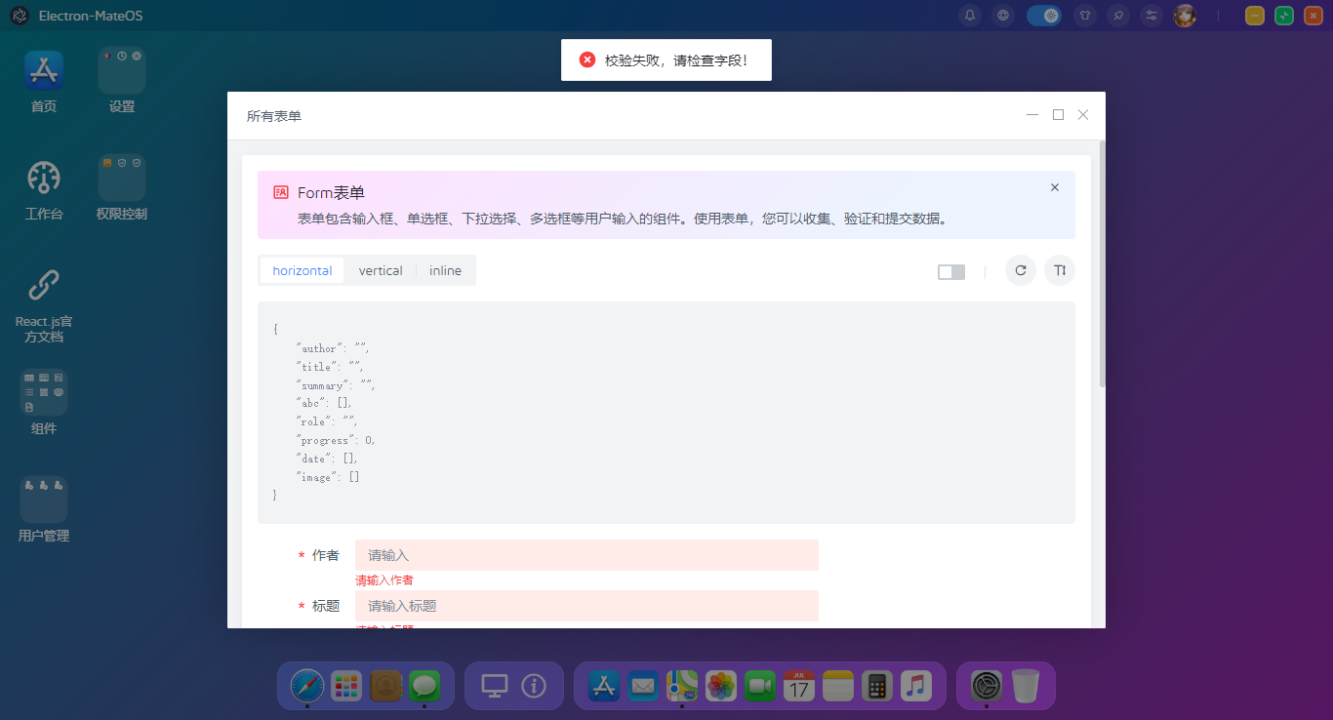Refresh the form with the circular arrow icon
The width and height of the screenshot is (1333, 720).
tap(1020, 270)
